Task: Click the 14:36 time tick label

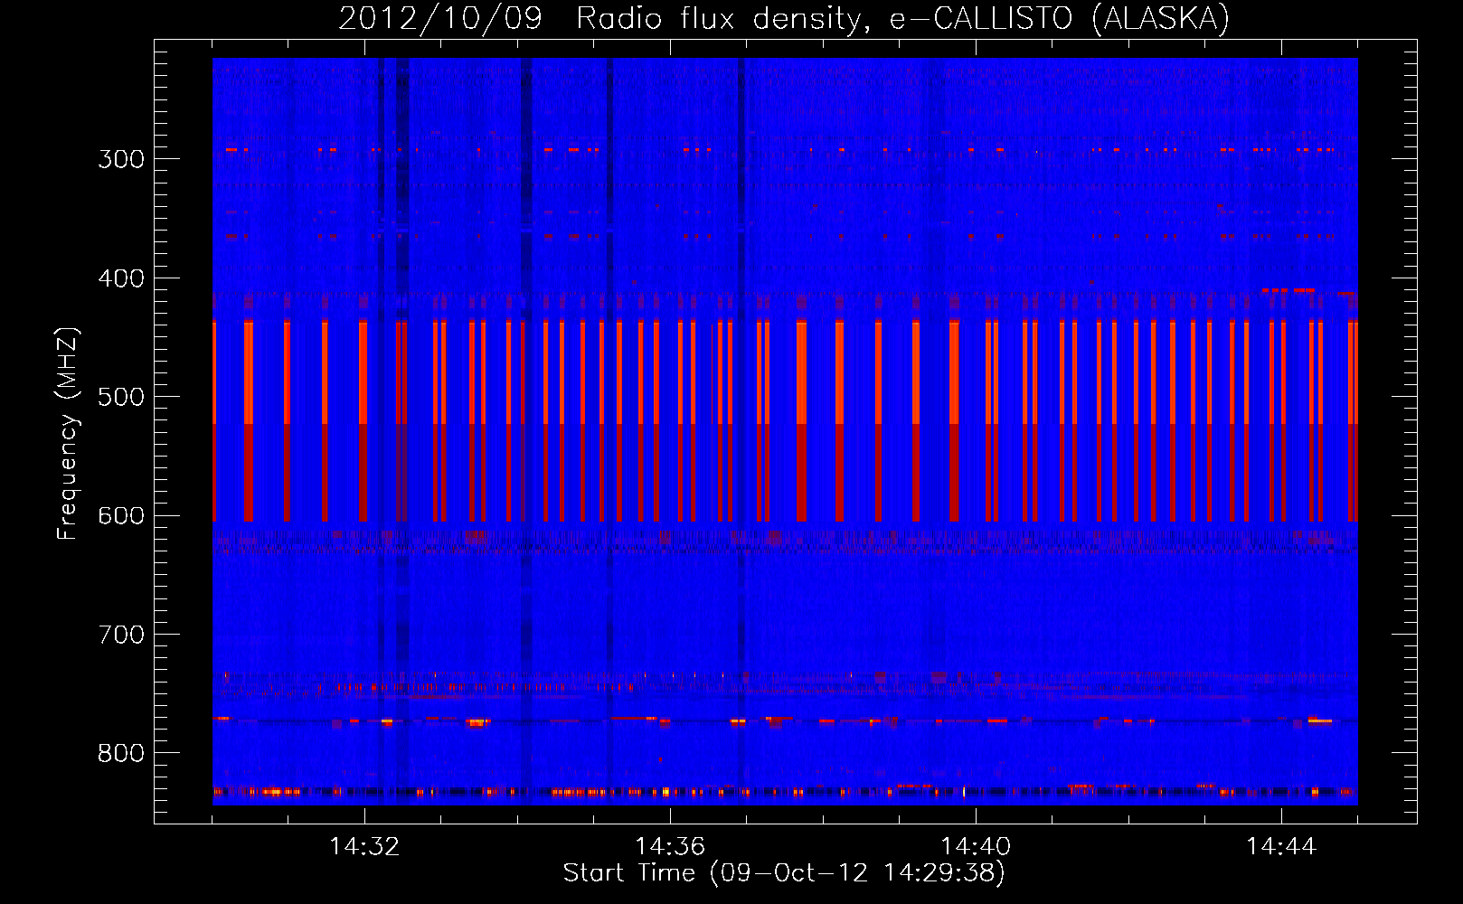Action: [x=670, y=847]
